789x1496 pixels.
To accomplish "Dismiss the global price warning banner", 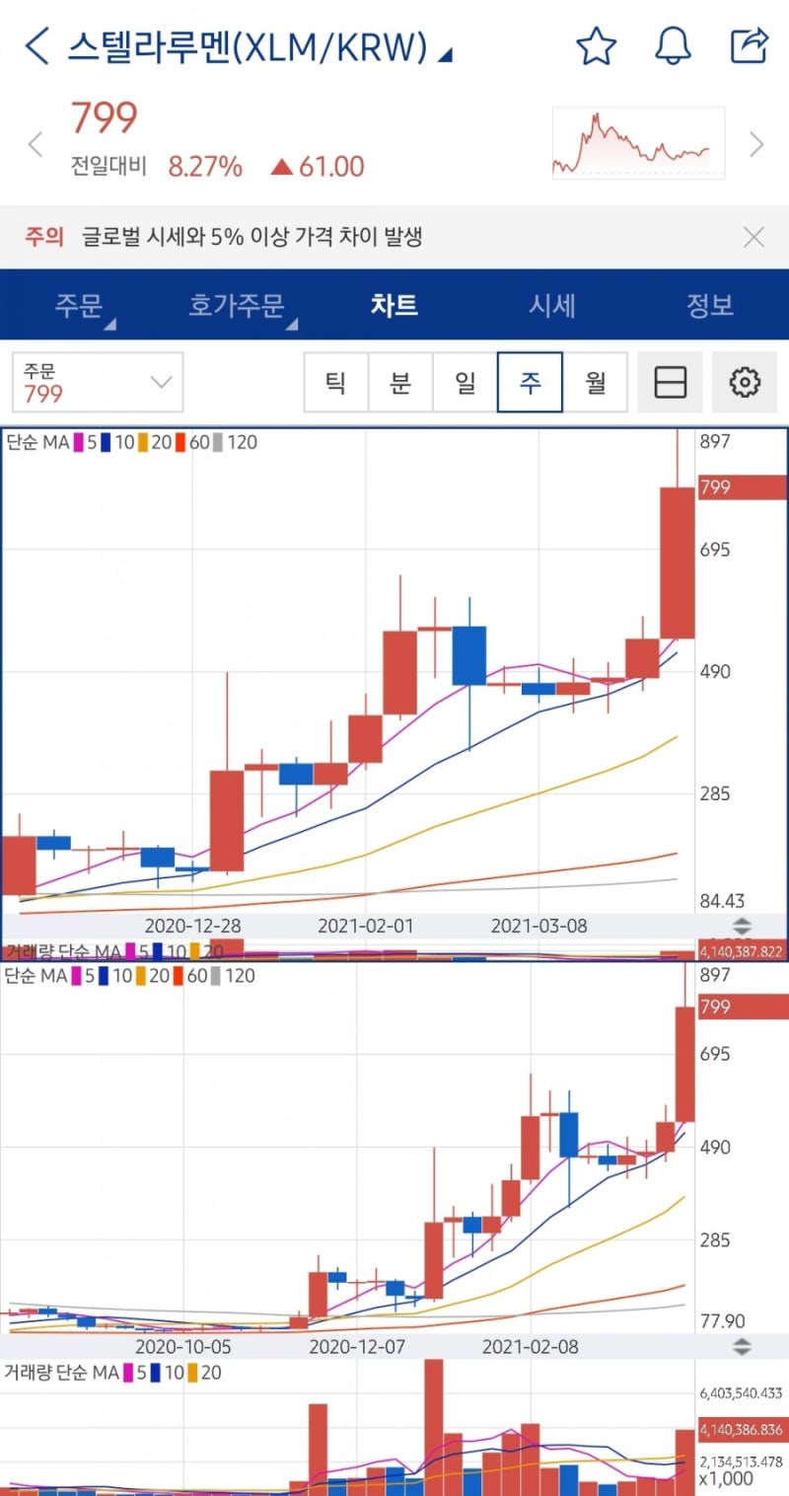I will coord(753,237).
